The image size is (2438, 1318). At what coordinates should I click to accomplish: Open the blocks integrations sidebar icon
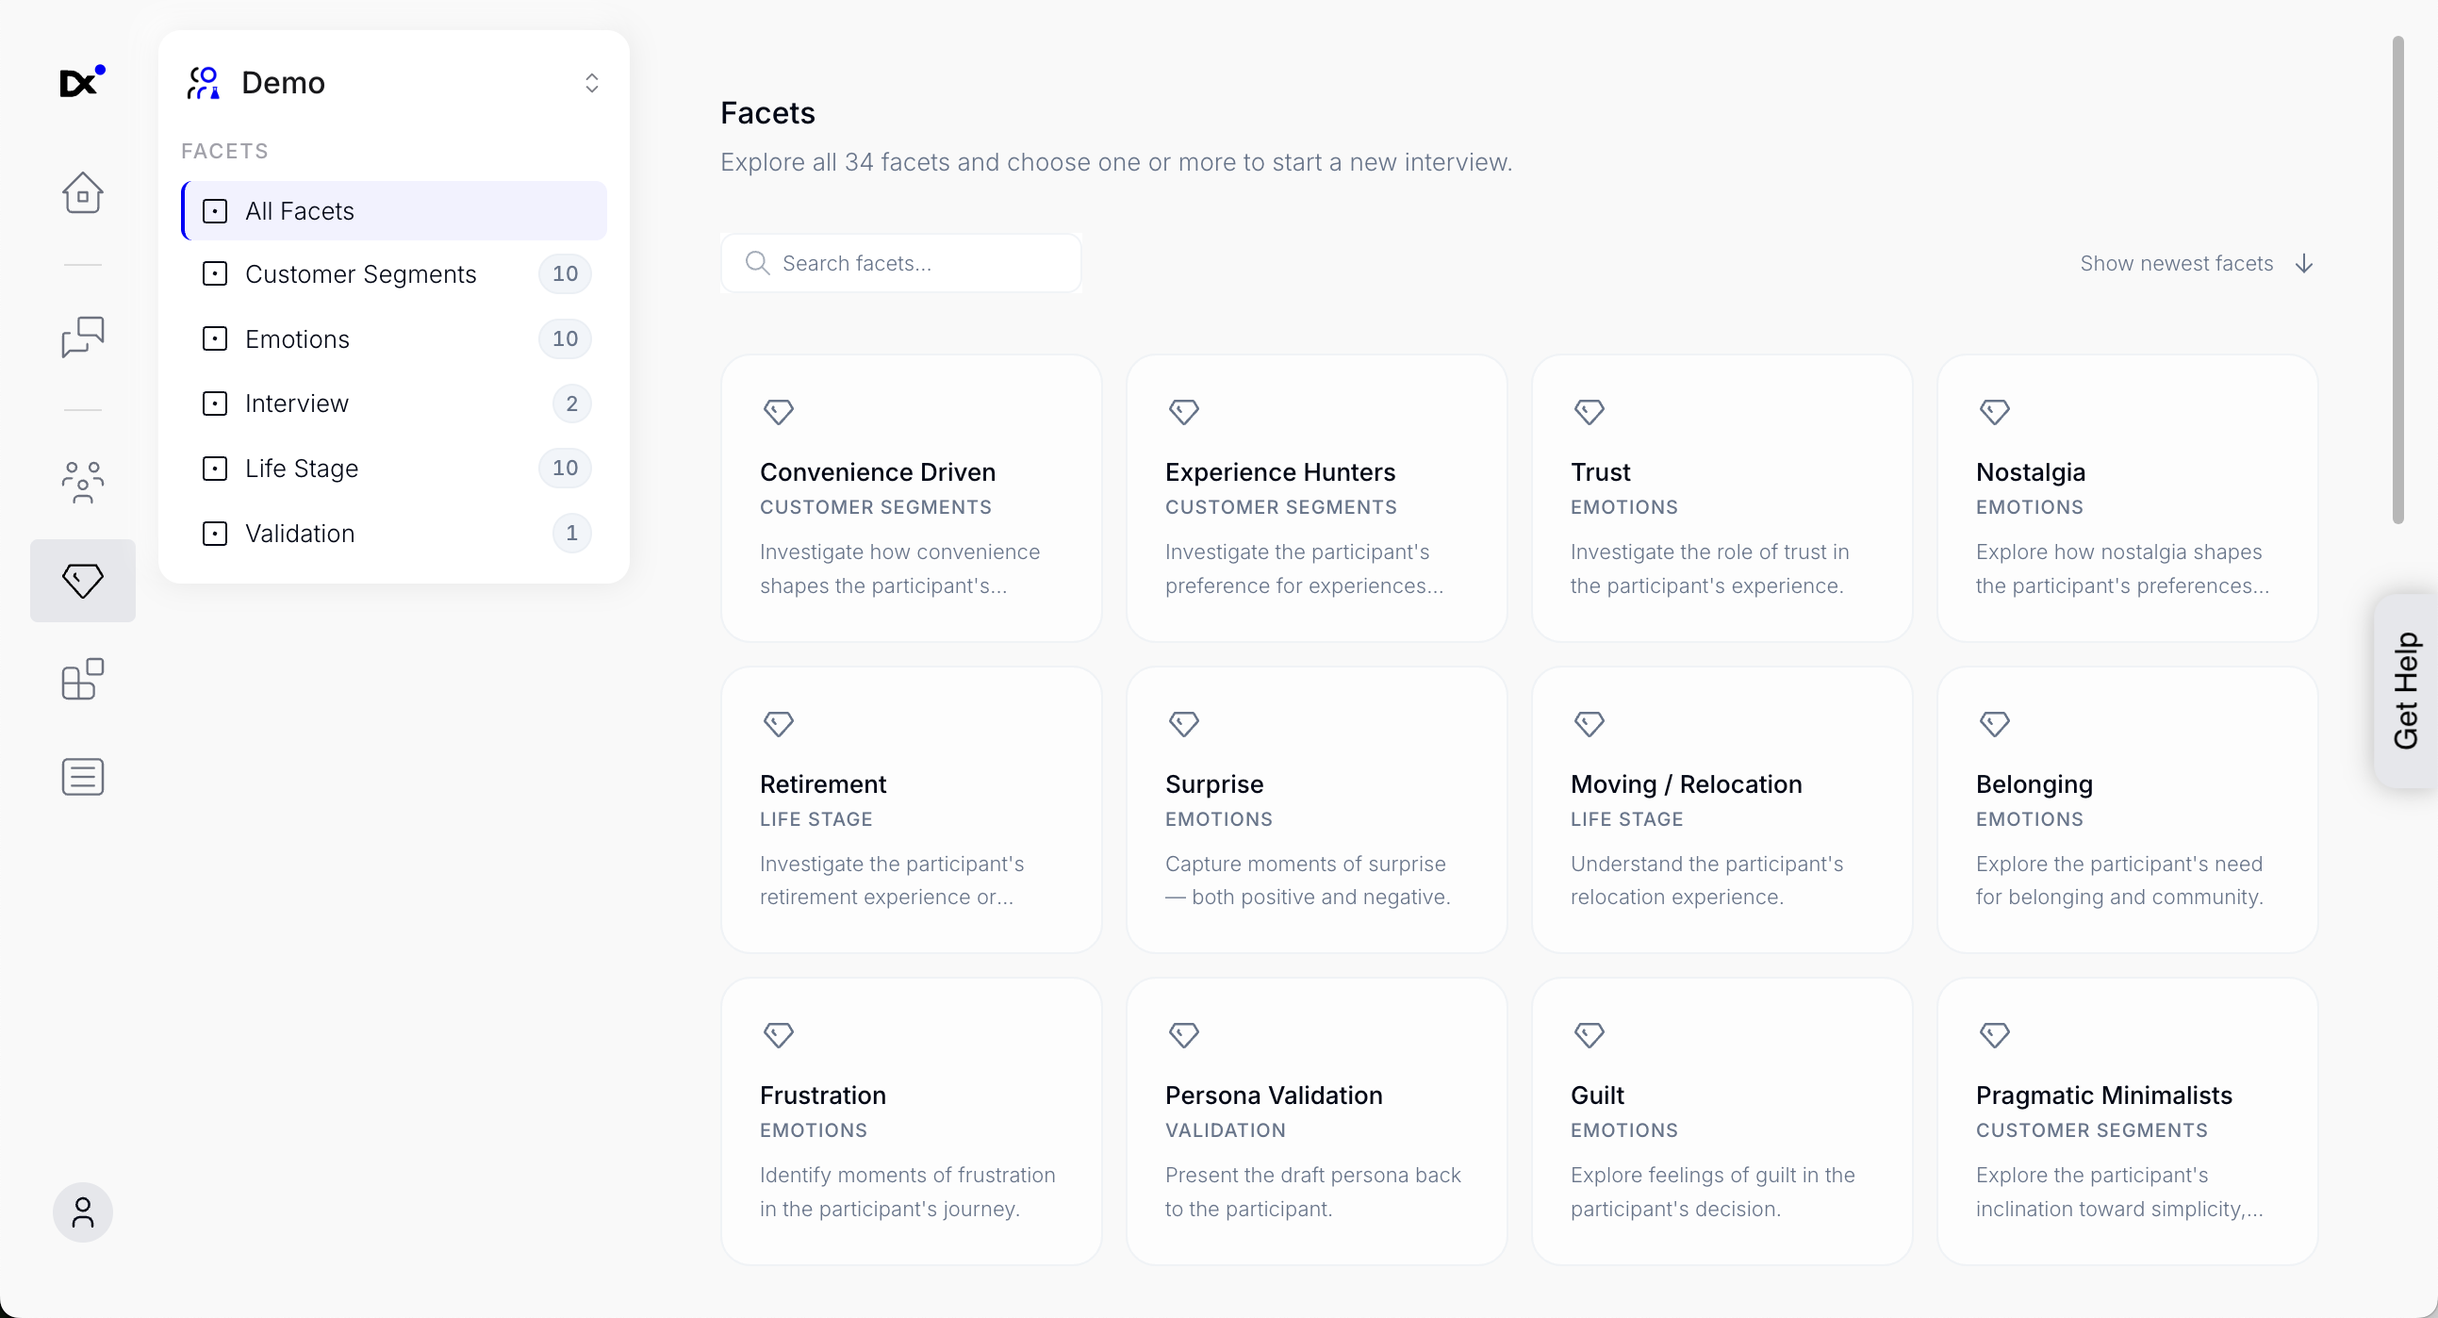(82, 680)
